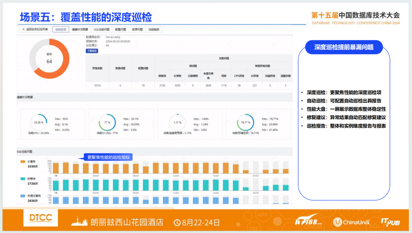Click the city skyline icon before 朗丽兹西山花园酒店
The image size is (412, 233).
point(79,222)
